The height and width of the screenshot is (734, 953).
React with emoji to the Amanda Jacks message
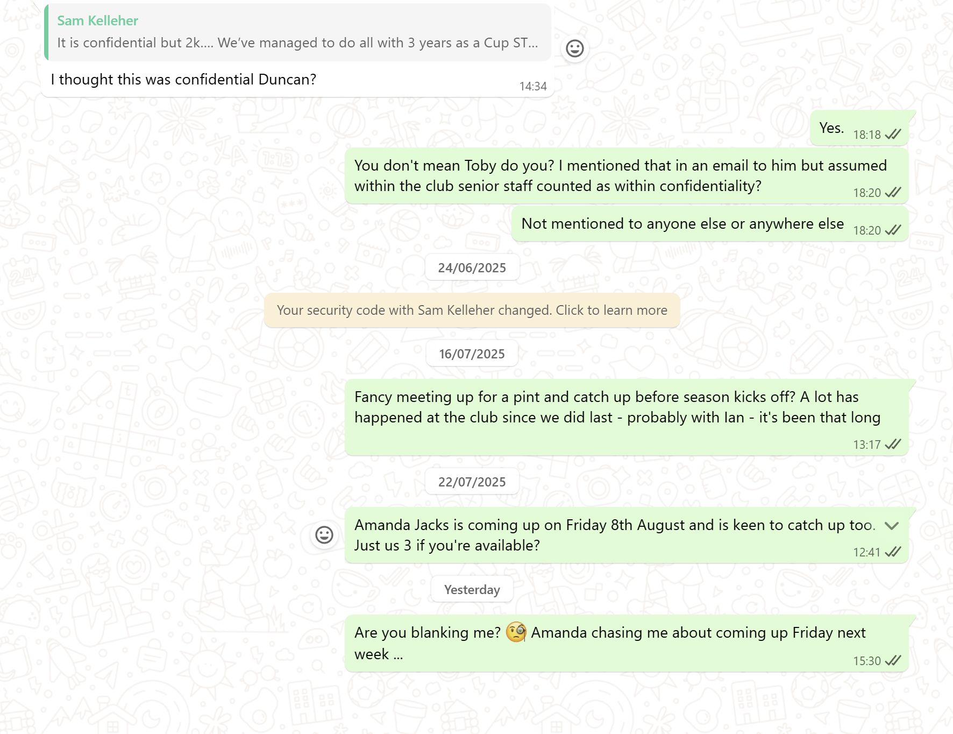click(324, 535)
